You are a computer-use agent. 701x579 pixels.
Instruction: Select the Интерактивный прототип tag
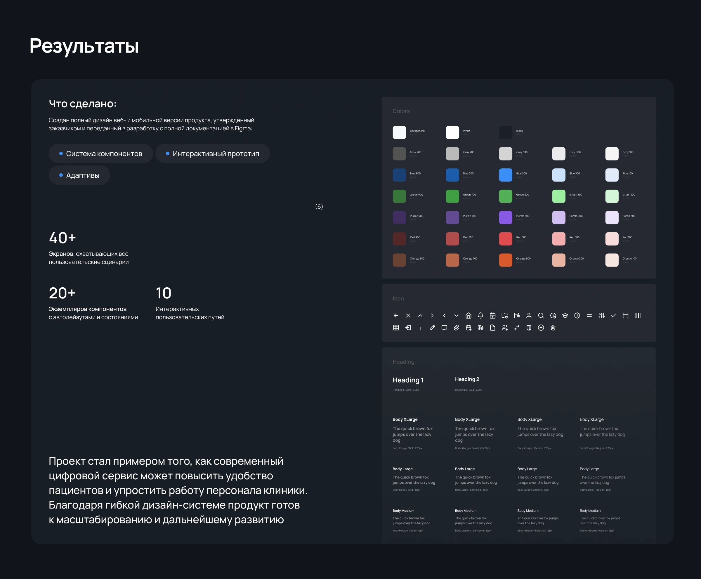click(x=212, y=153)
